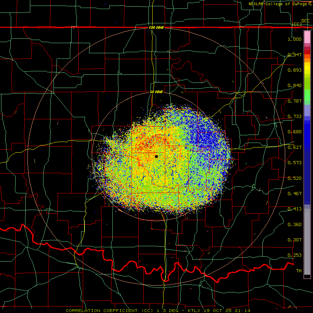Click the 0.467 scale value
Screen dimensions: 313x313
(295, 194)
